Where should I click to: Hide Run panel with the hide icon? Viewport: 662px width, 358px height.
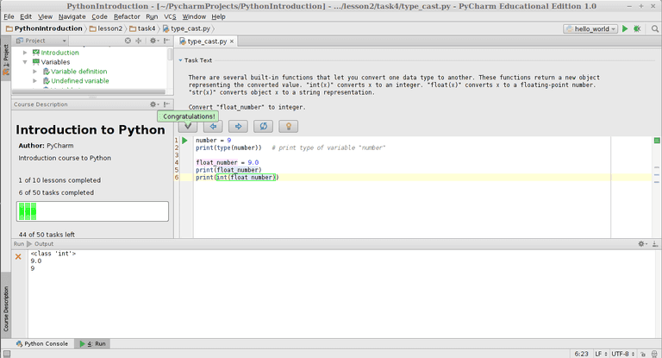655,244
